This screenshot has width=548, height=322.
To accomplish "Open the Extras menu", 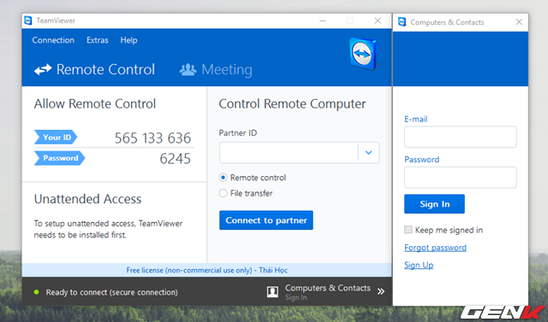I will click(x=98, y=40).
